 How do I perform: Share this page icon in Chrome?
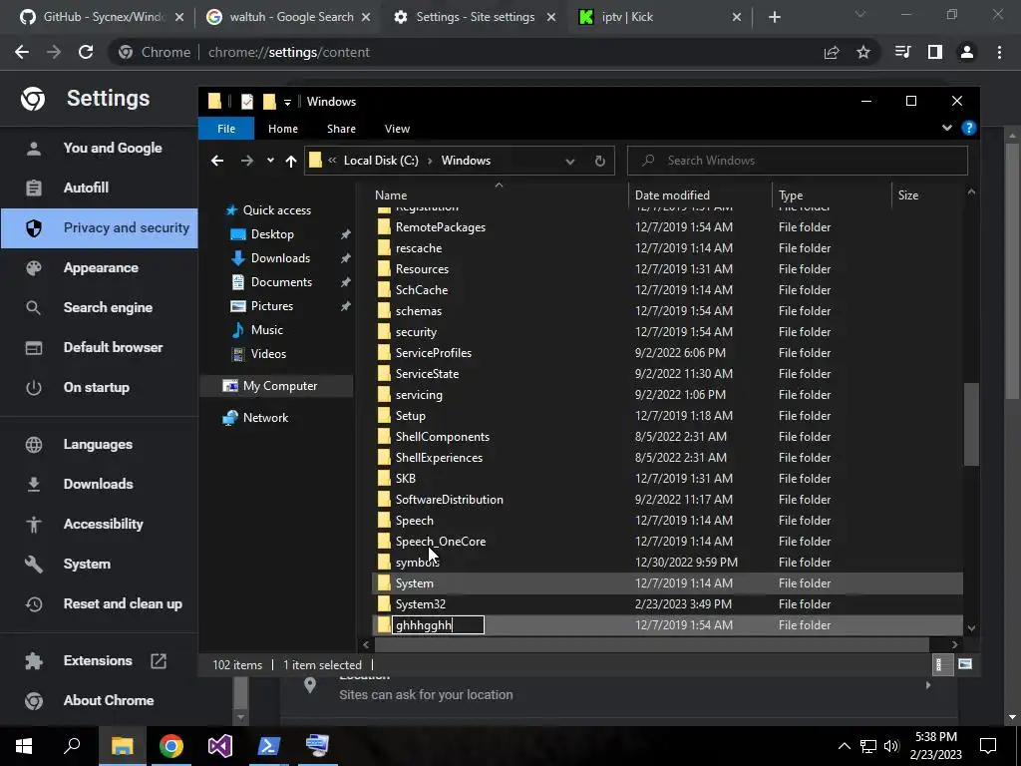832,52
